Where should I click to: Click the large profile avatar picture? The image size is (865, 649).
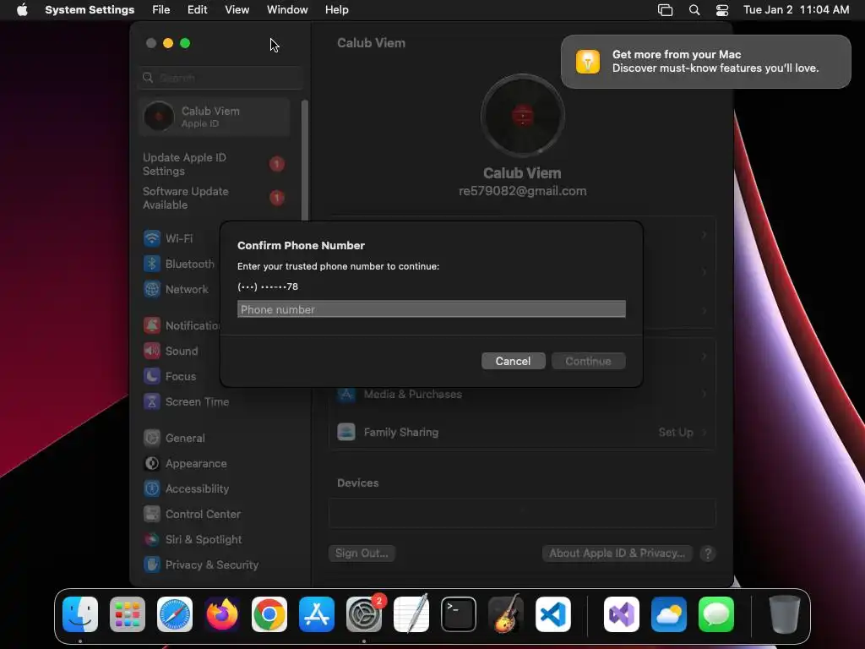pyautogui.click(x=522, y=116)
